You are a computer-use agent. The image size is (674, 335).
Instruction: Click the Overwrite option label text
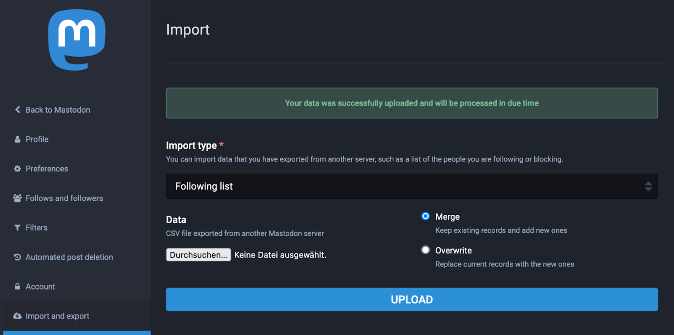pos(453,251)
